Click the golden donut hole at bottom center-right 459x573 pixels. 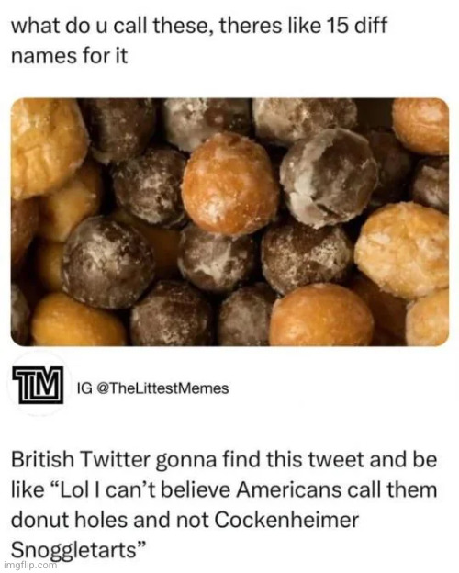[x=321, y=315]
